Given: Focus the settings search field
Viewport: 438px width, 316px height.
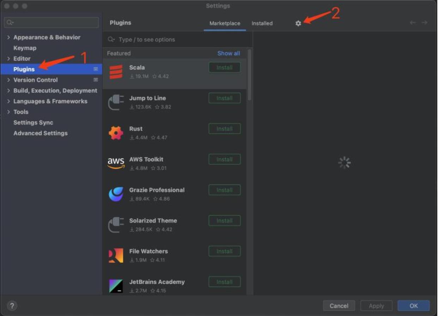Looking at the screenshot, I should pos(51,23).
